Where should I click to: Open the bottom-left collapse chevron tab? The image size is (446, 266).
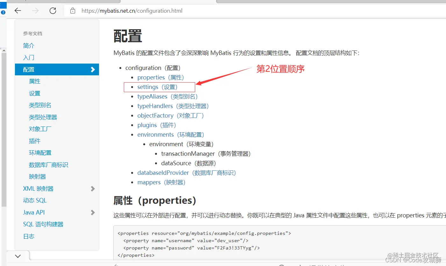18,256
